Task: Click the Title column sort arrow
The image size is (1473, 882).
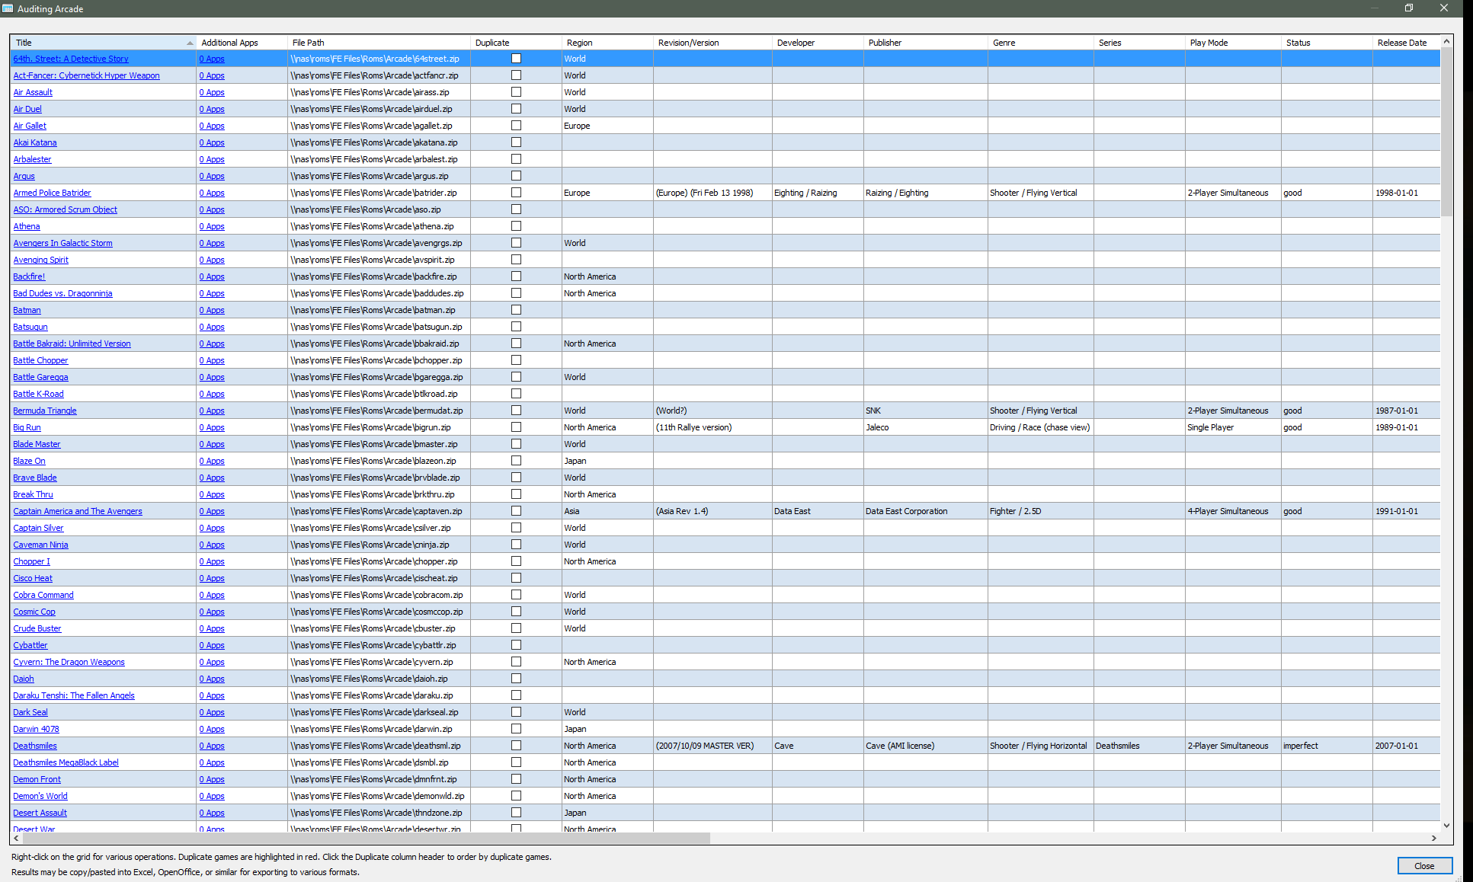Action: [190, 43]
